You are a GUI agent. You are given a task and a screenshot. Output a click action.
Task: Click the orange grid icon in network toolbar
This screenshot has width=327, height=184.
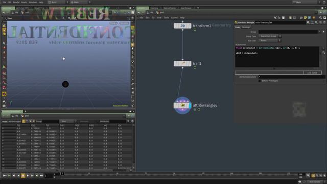click(314, 18)
